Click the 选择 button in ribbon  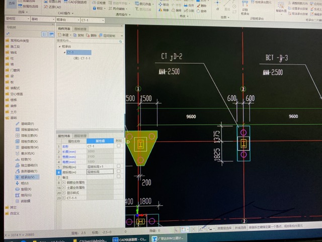(11, 4)
